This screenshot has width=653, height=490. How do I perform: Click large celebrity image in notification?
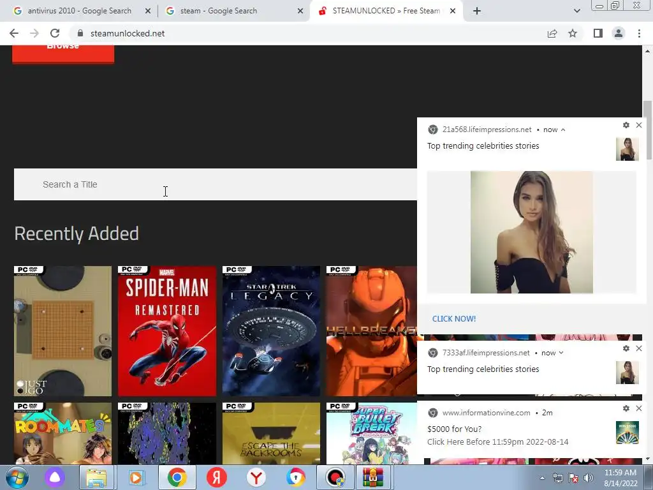pyautogui.click(x=532, y=232)
